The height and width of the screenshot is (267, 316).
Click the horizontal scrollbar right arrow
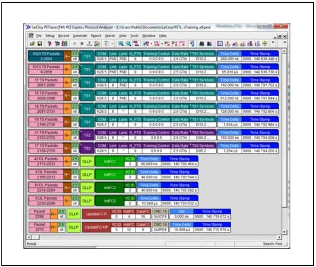point(279,237)
